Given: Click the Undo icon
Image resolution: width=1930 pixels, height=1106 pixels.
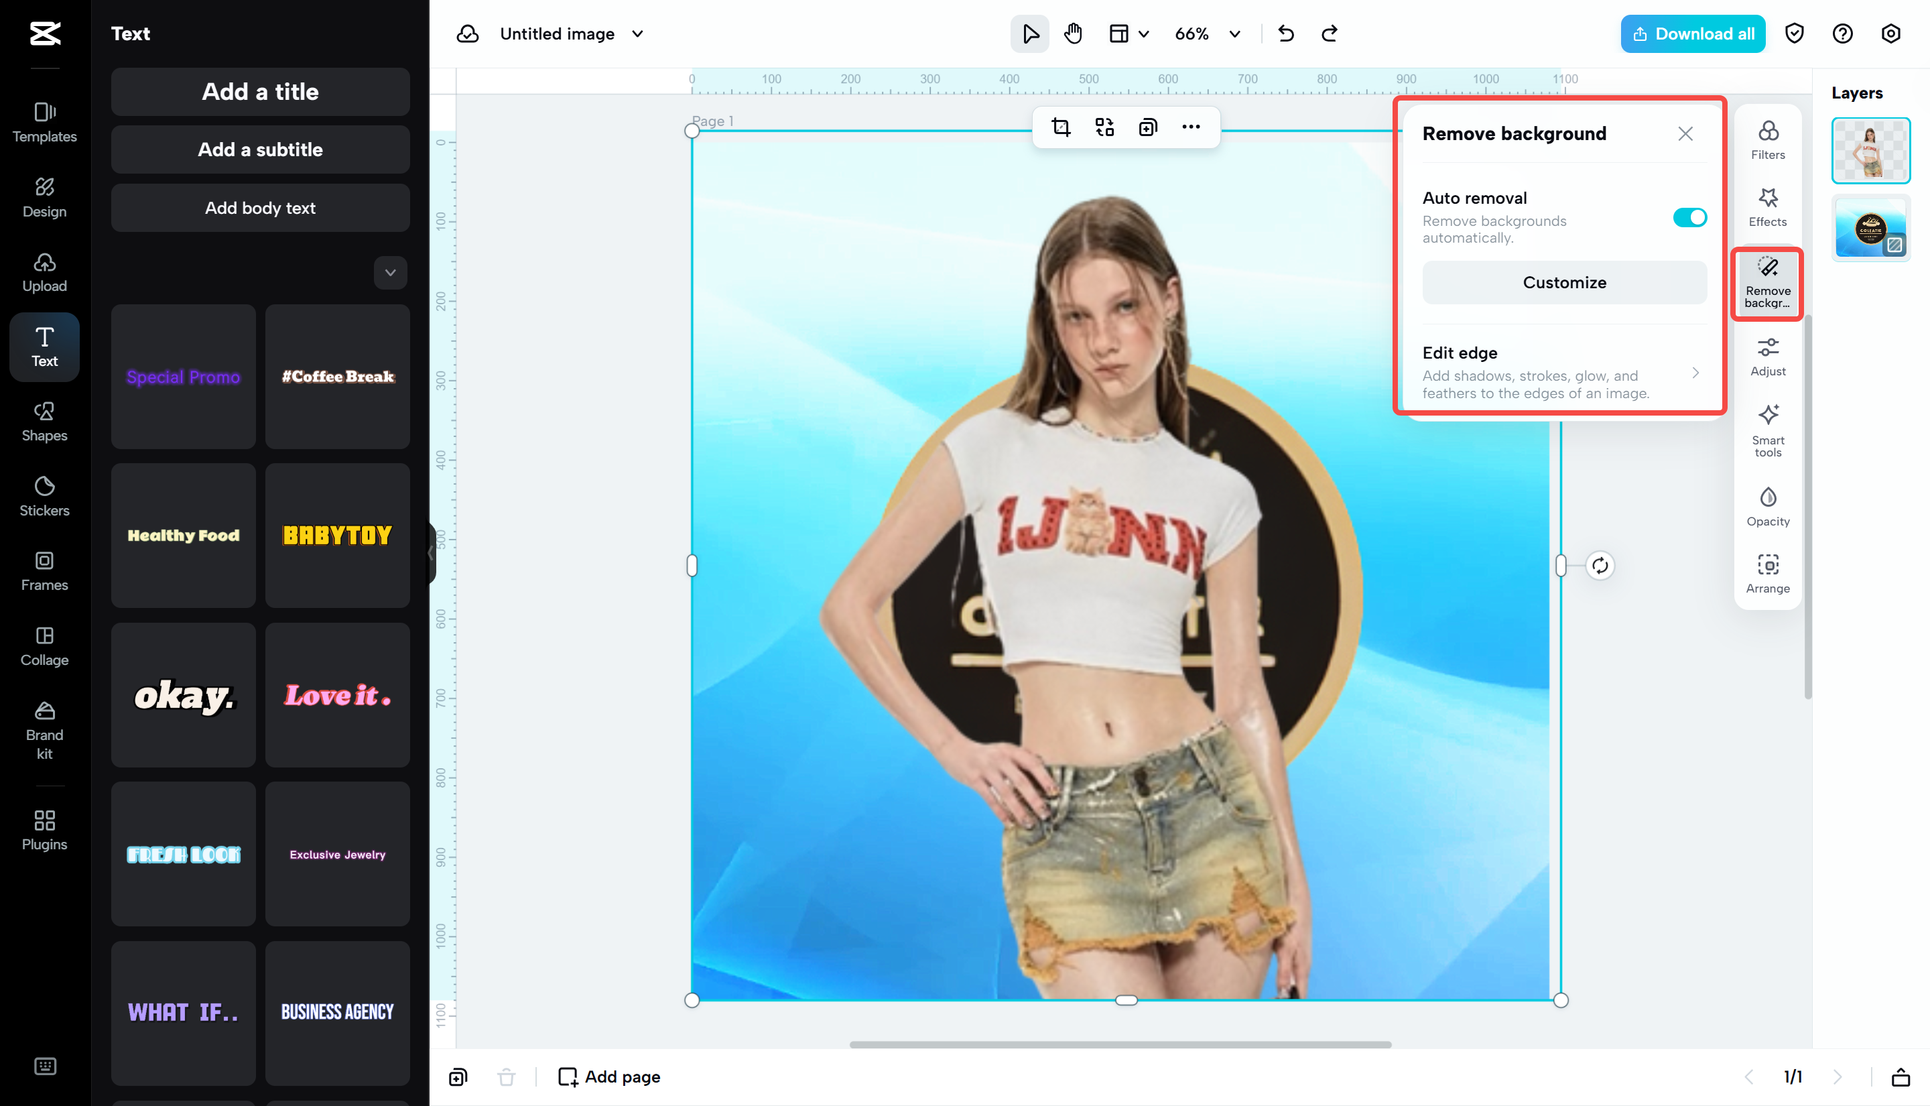Looking at the screenshot, I should 1285,34.
